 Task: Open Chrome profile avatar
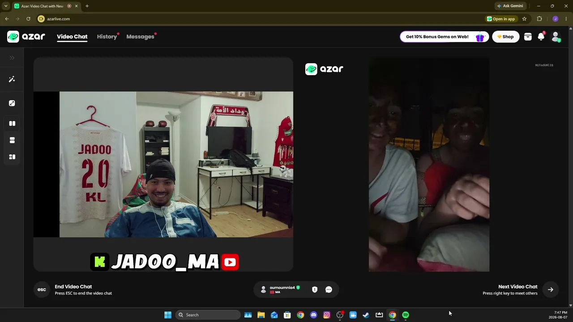click(x=556, y=19)
